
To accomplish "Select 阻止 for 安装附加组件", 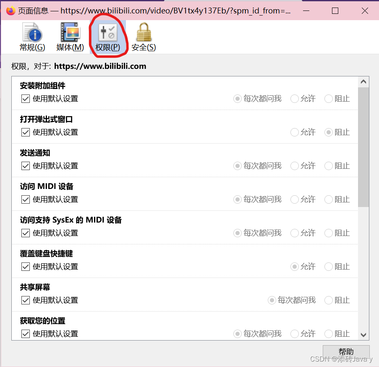I will (x=329, y=99).
